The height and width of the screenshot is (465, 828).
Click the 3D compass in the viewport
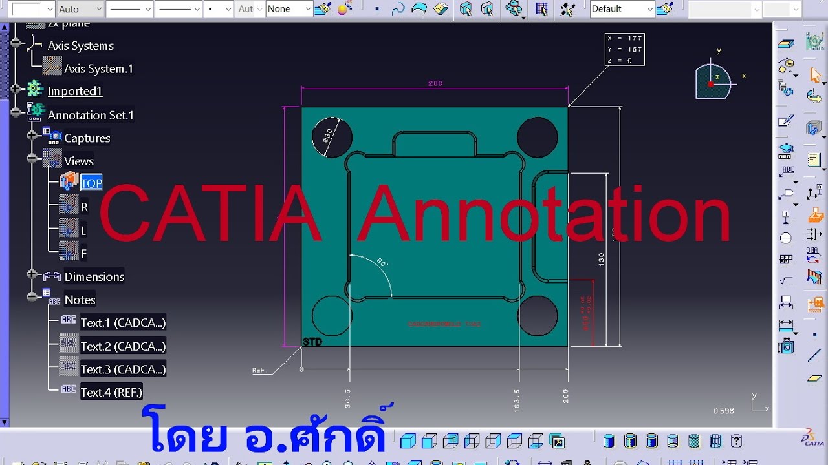click(x=713, y=81)
